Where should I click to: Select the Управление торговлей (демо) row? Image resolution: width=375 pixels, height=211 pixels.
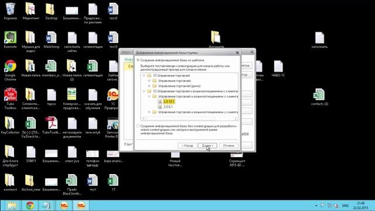[x=179, y=86]
